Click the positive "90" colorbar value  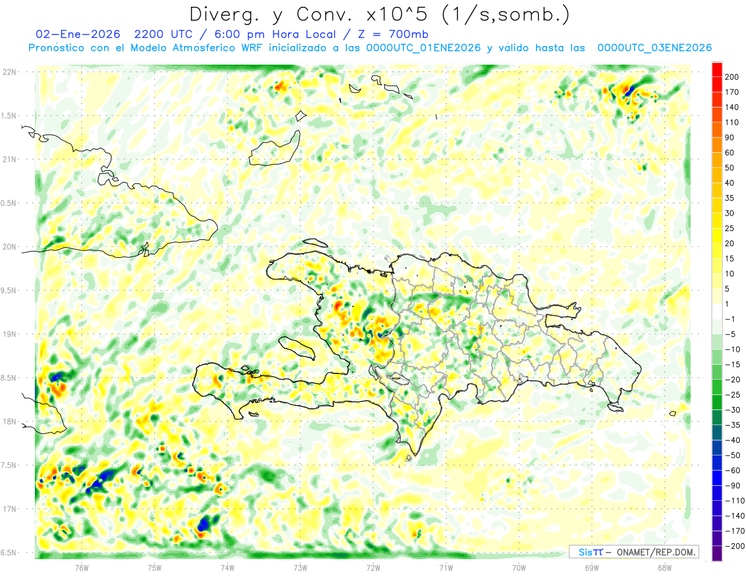(730, 137)
